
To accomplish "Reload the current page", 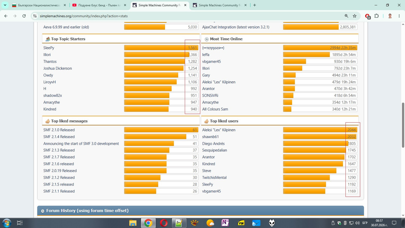I will 24,16.
